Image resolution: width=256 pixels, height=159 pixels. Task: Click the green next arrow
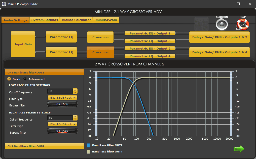tap(239, 149)
